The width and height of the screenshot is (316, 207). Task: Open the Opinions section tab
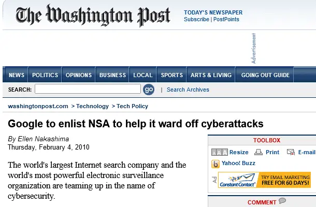pos(79,75)
